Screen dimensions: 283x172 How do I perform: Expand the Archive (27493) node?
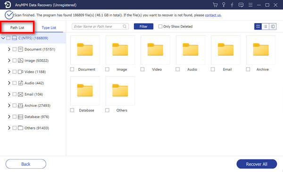9,106
